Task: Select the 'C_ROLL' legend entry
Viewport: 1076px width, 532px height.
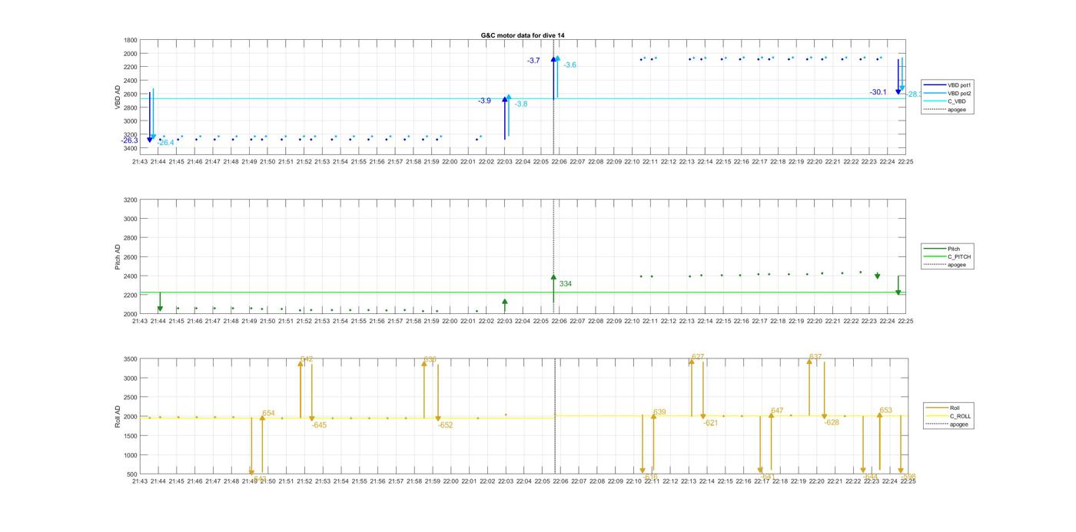Action: click(x=960, y=416)
